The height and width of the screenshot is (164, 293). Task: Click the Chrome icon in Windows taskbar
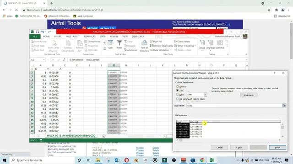click(x=202, y=160)
